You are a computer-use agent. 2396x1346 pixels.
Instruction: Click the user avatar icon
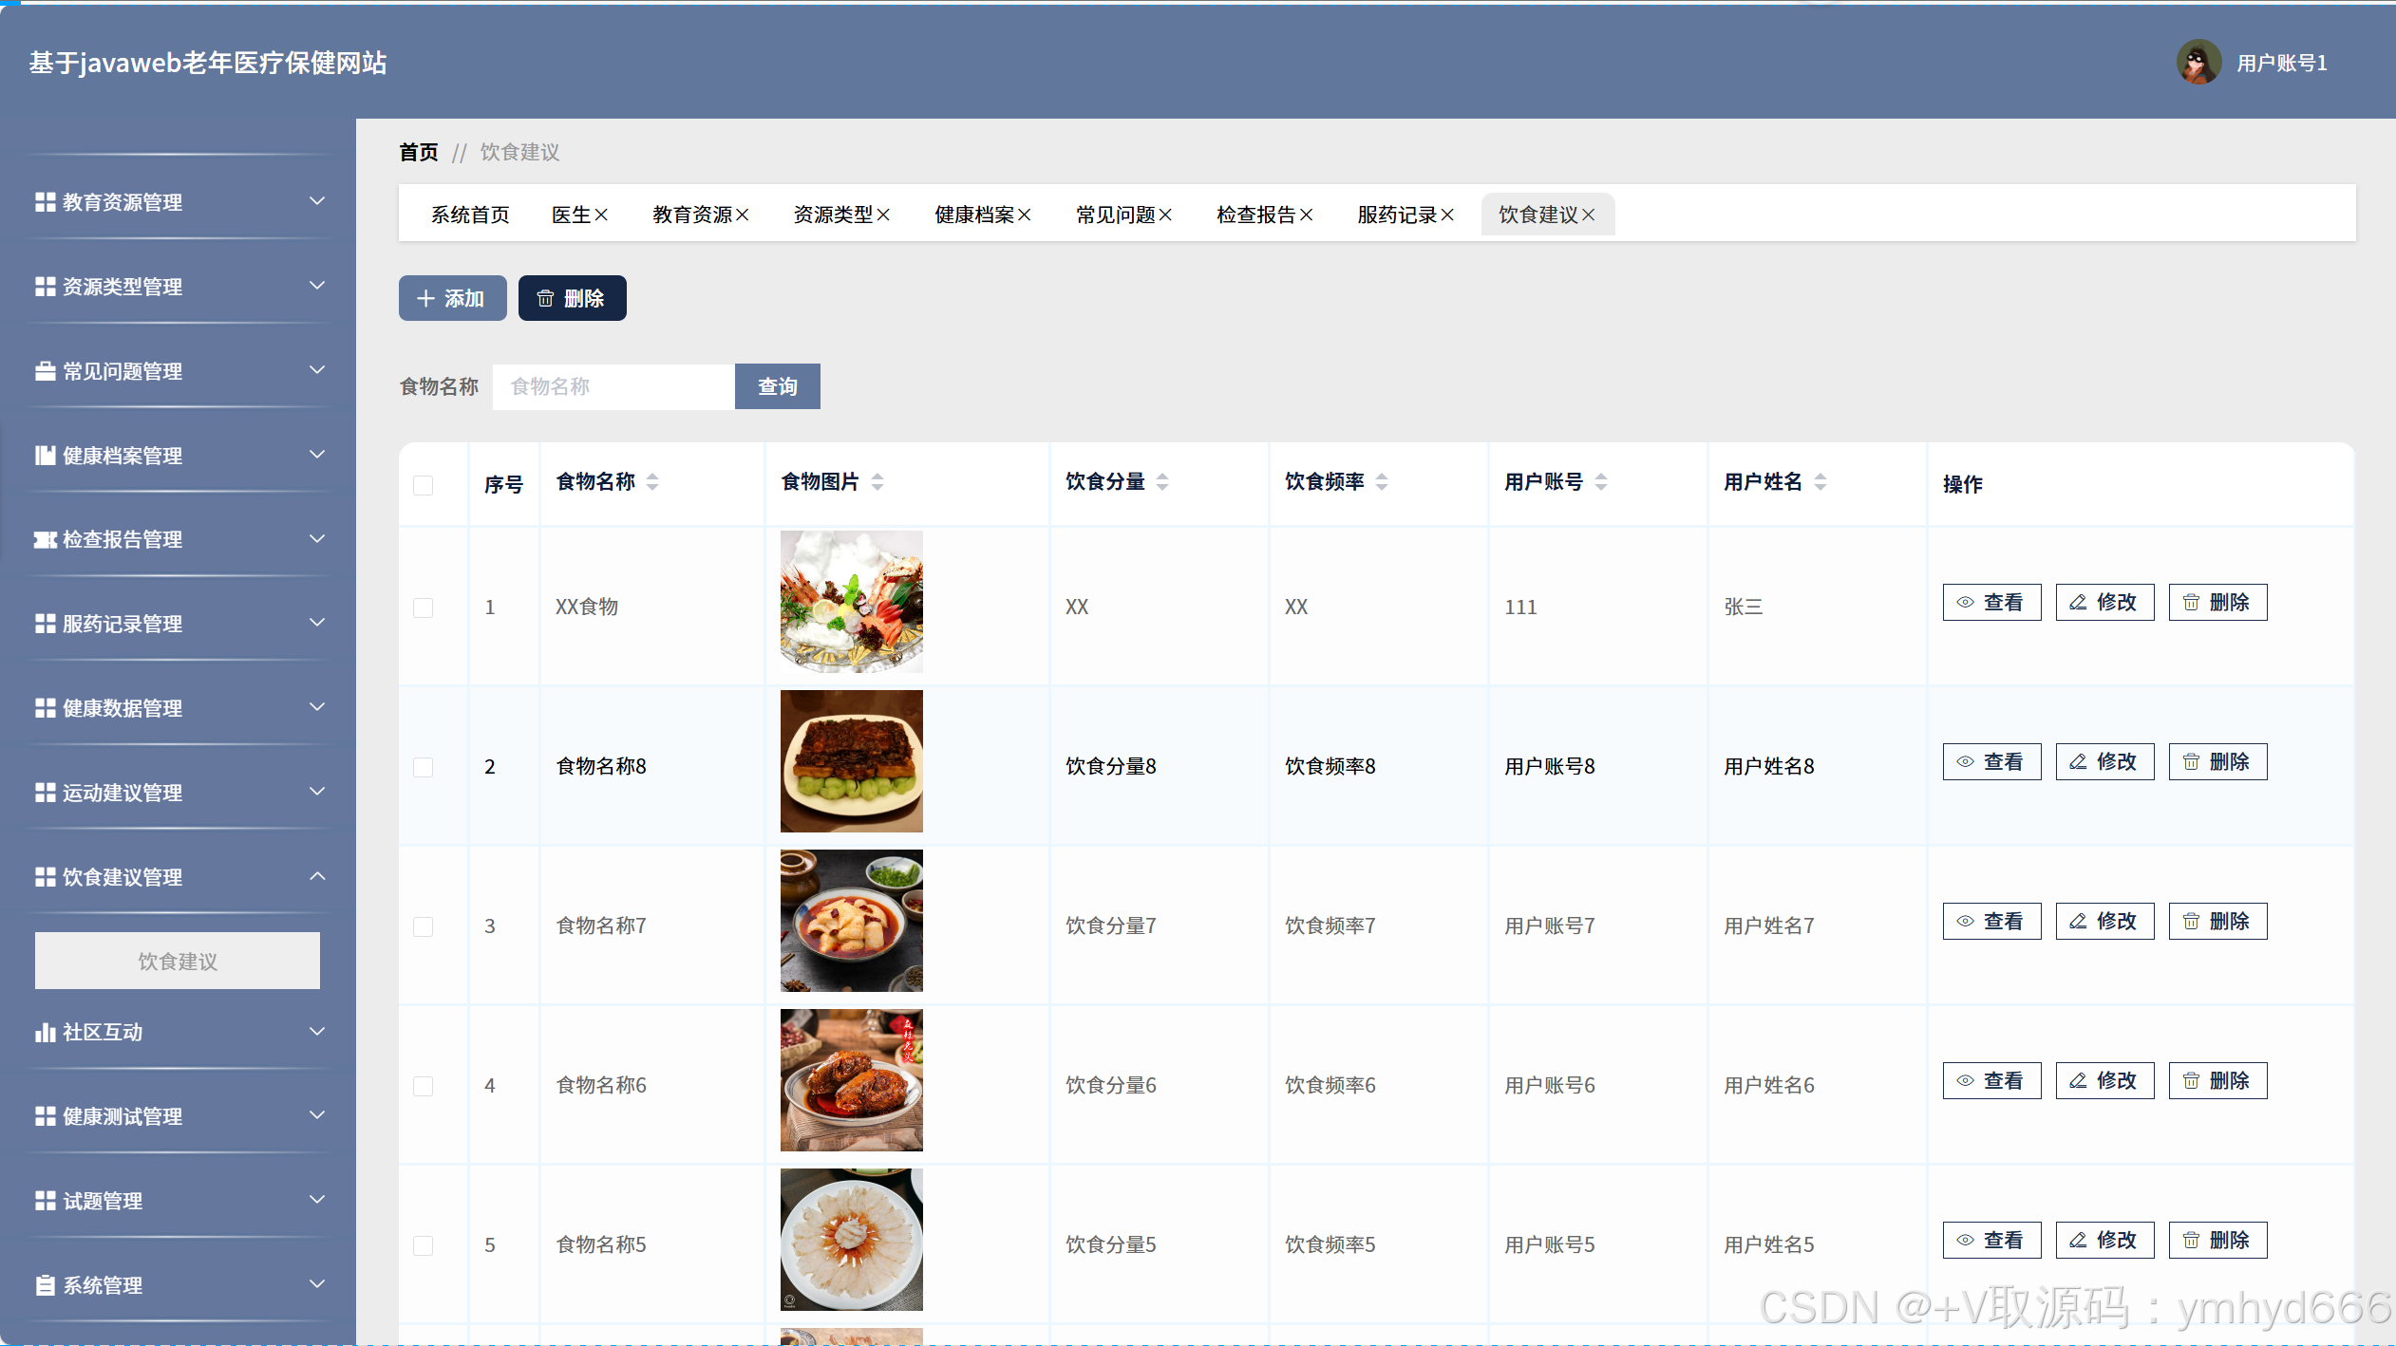coord(2198,63)
